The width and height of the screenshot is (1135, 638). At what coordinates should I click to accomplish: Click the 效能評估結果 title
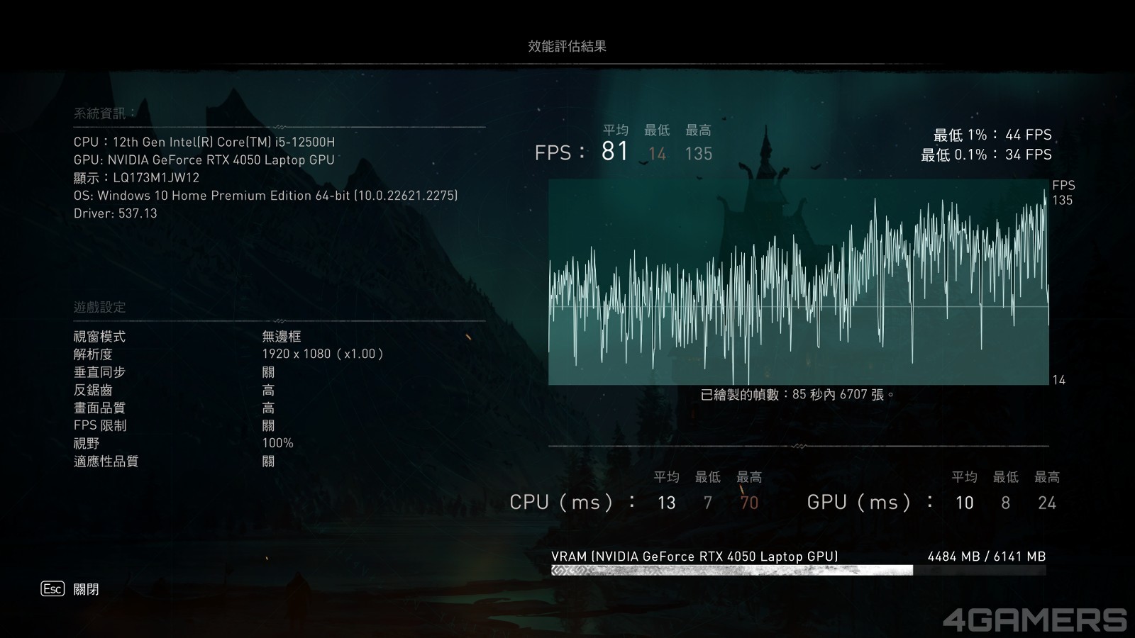click(x=567, y=46)
